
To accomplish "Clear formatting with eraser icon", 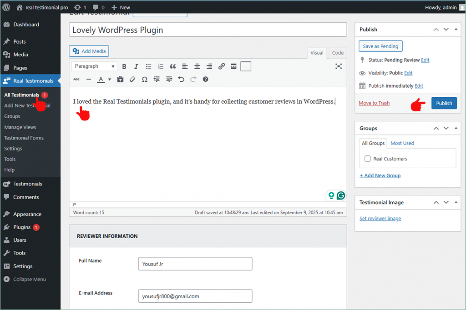I will click(132, 79).
